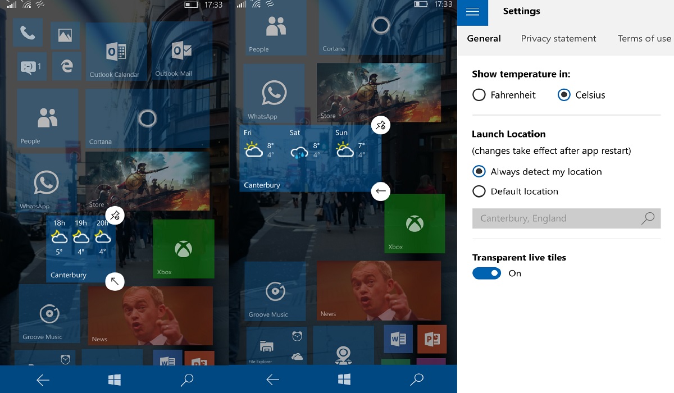This screenshot has width=674, height=393.
Task: Tap the wide Canterbury three-day forecast tile
Action: point(311,158)
